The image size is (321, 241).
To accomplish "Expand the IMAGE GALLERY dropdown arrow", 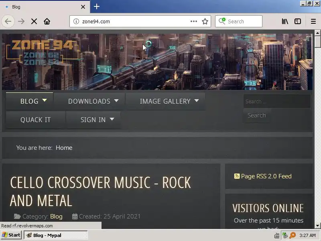I will 197,101.
